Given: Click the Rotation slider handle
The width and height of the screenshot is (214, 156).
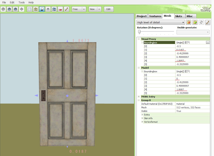Looking at the screenshot, I should click(139, 32).
